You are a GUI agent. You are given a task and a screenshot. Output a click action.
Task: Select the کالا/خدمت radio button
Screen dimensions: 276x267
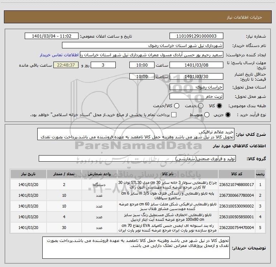click(177, 106)
